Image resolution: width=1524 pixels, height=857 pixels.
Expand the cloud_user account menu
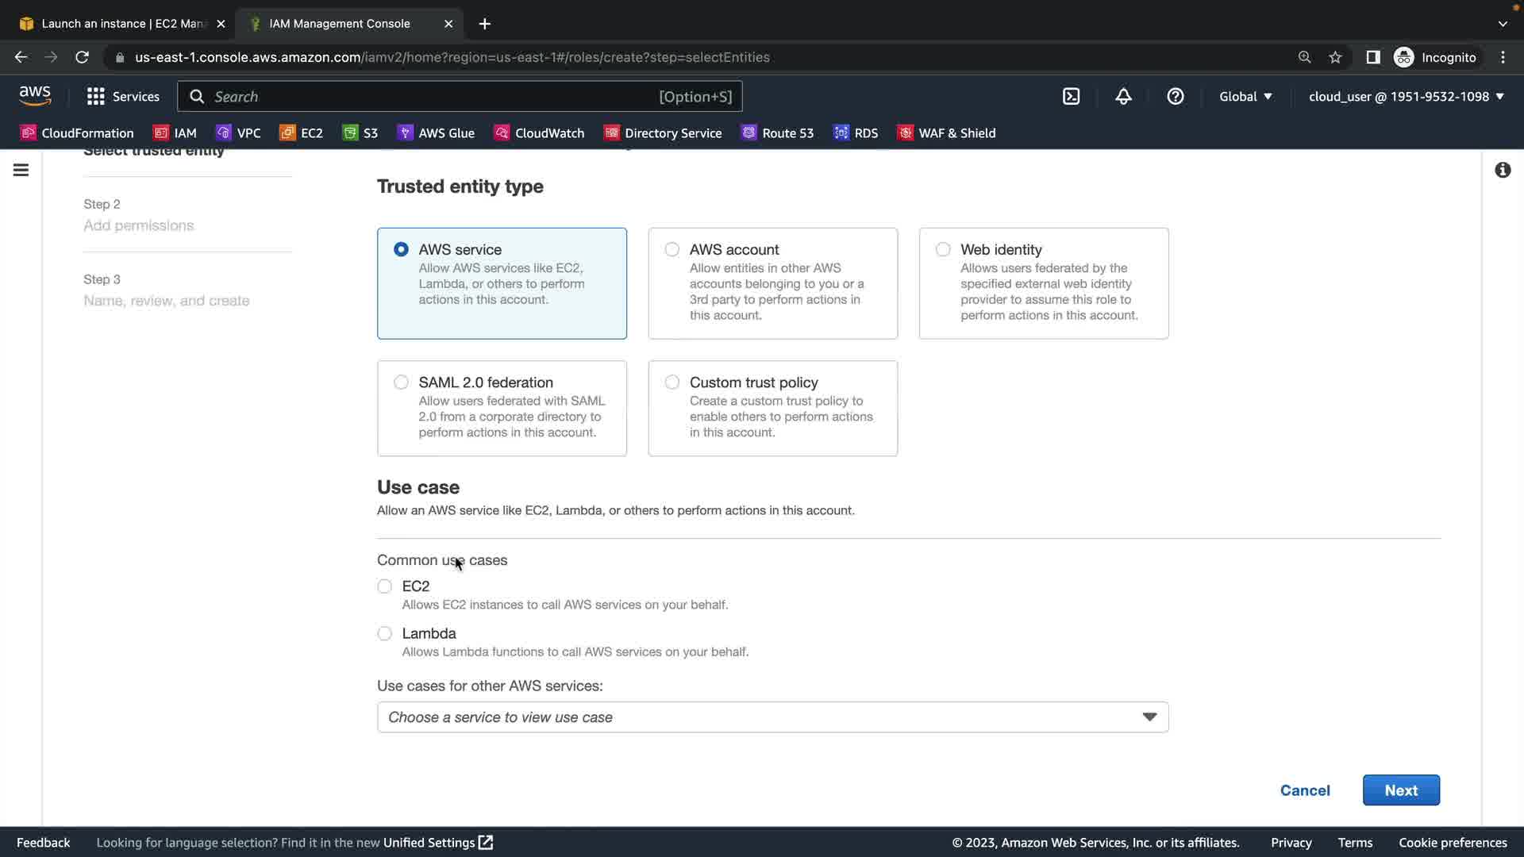[x=1406, y=96]
